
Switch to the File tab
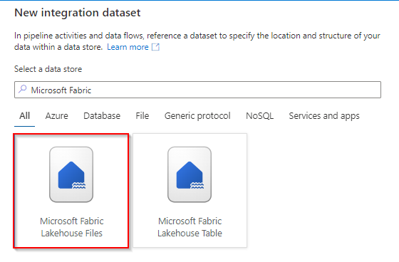pos(142,116)
